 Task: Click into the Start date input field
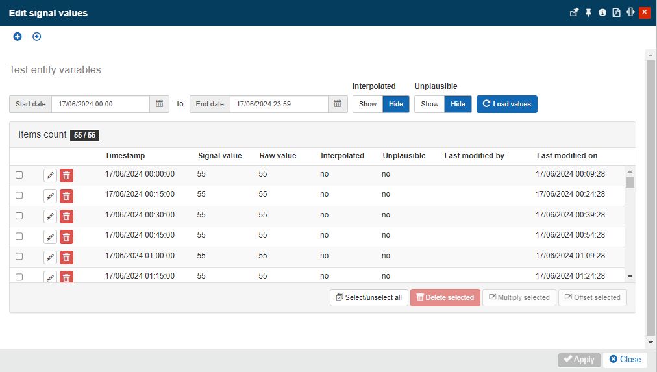101,104
